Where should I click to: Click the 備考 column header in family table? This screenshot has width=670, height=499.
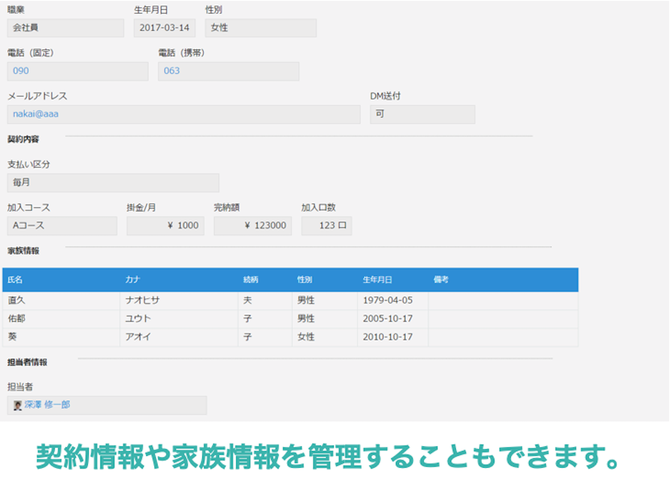tap(441, 280)
